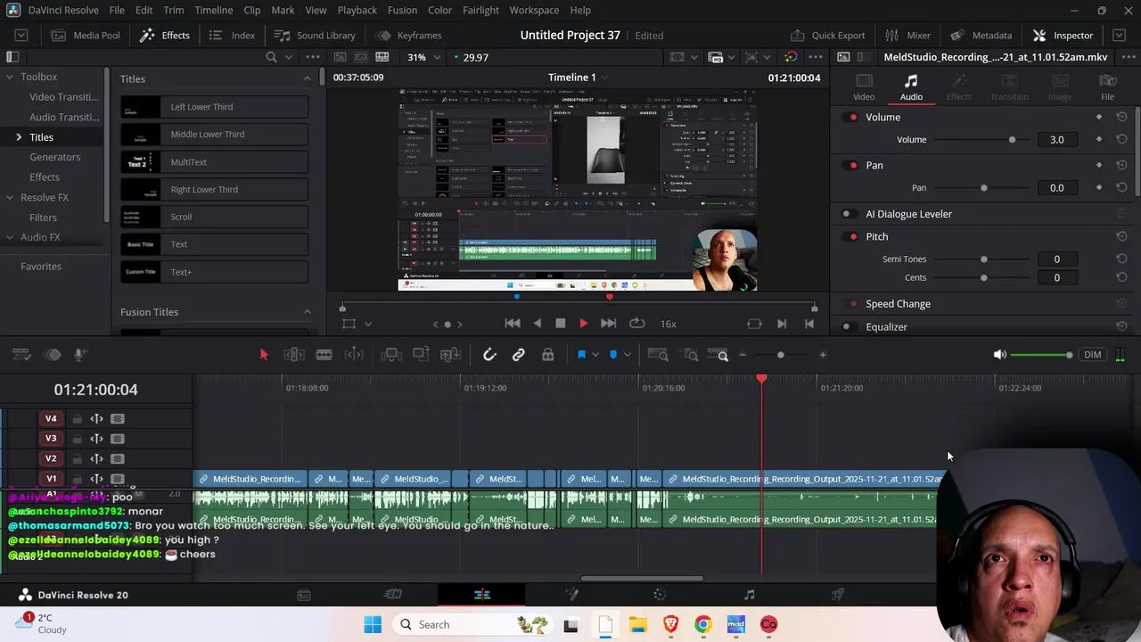Click the Quick Export button
The image size is (1141, 642).
click(x=828, y=35)
